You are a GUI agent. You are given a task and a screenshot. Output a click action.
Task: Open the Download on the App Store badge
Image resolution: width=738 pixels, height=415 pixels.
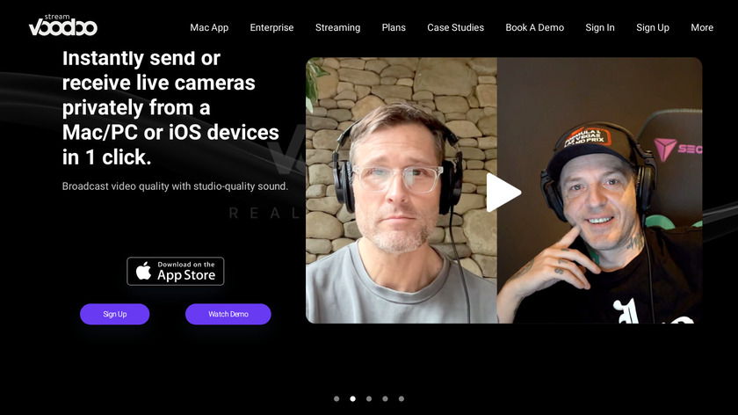tap(176, 272)
